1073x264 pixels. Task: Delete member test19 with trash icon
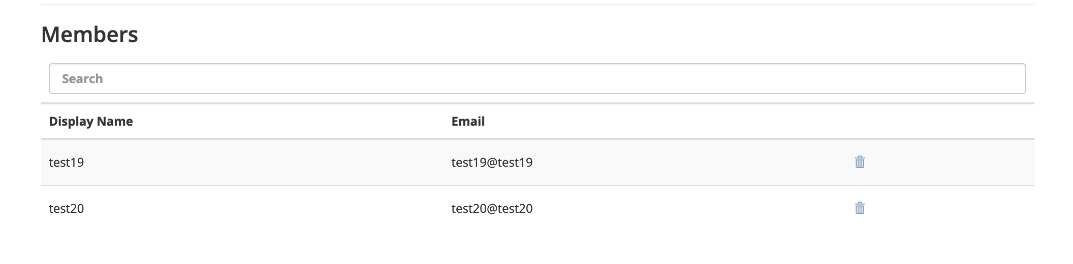point(860,162)
